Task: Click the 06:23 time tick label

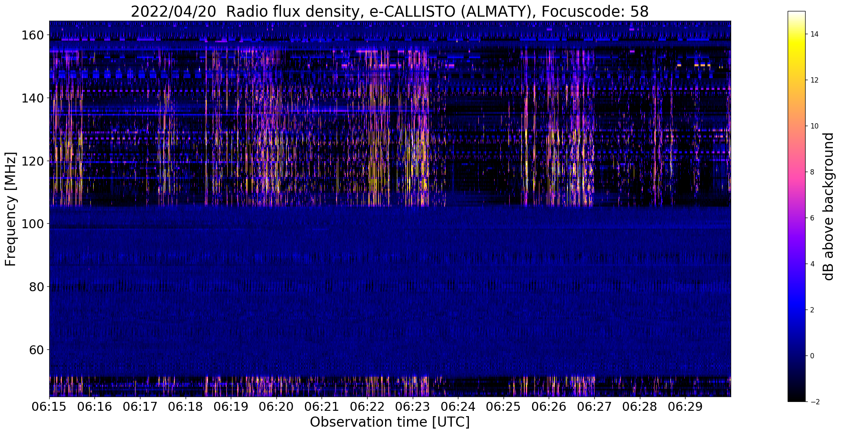Action: [x=413, y=407]
